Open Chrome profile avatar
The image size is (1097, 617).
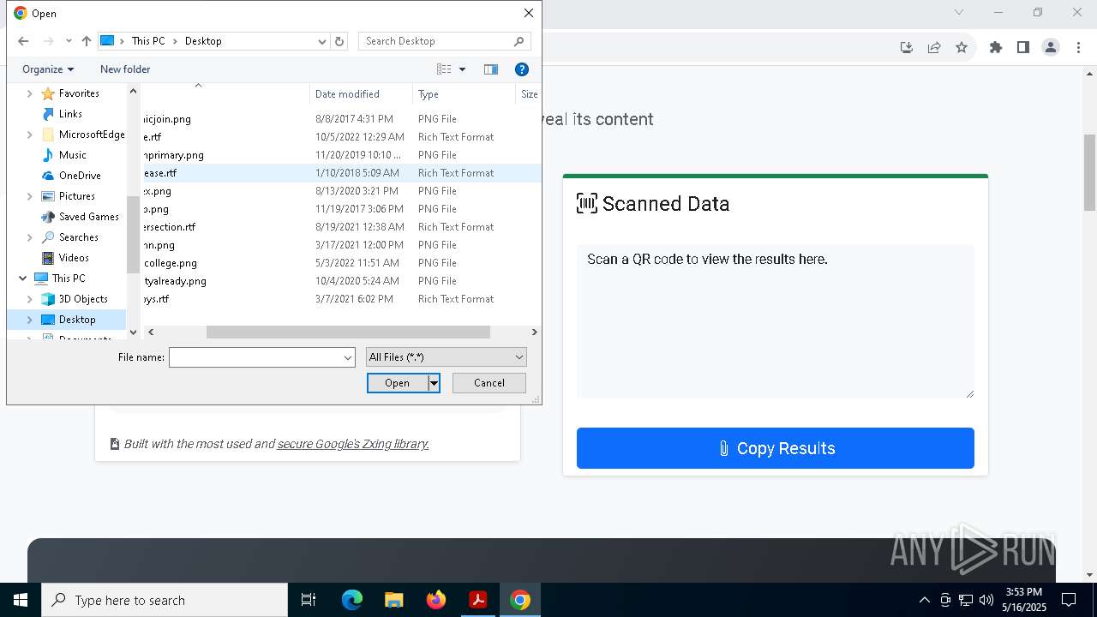coord(1051,47)
